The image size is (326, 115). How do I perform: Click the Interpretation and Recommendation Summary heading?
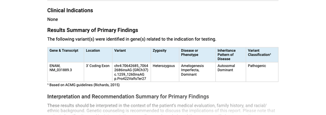click(x=128, y=97)
